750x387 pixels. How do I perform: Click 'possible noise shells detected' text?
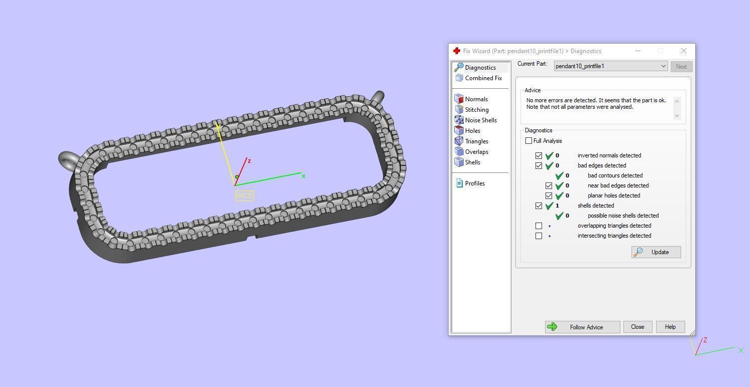tap(623, 216)
